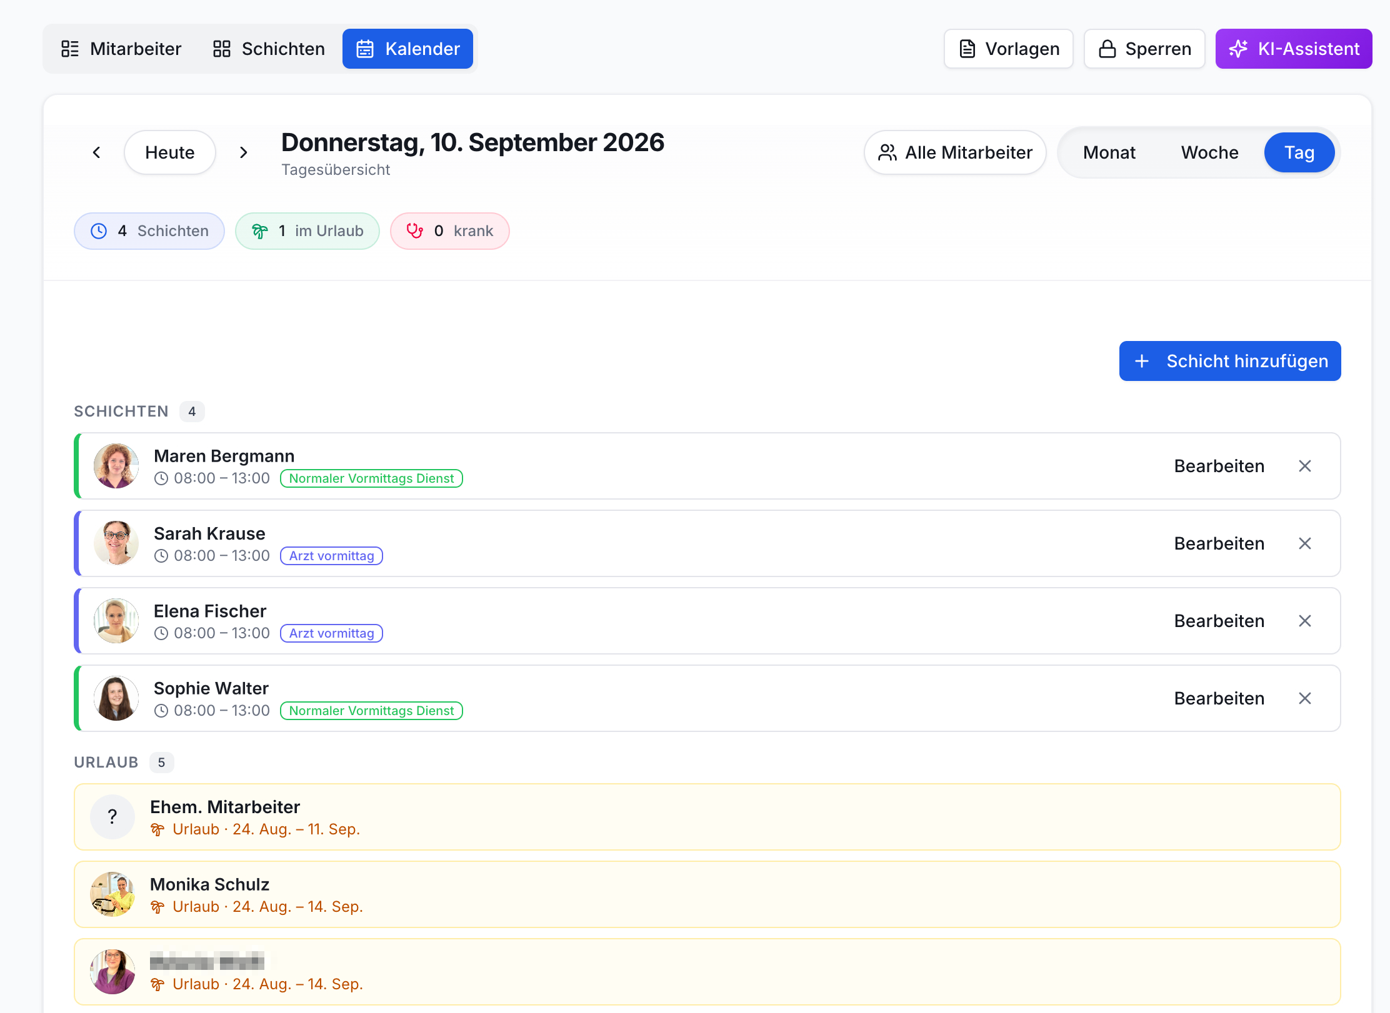
Task: Click the palm tree icon in Urlaub chip
Action: pyautogui.click(x=260, y=231)
